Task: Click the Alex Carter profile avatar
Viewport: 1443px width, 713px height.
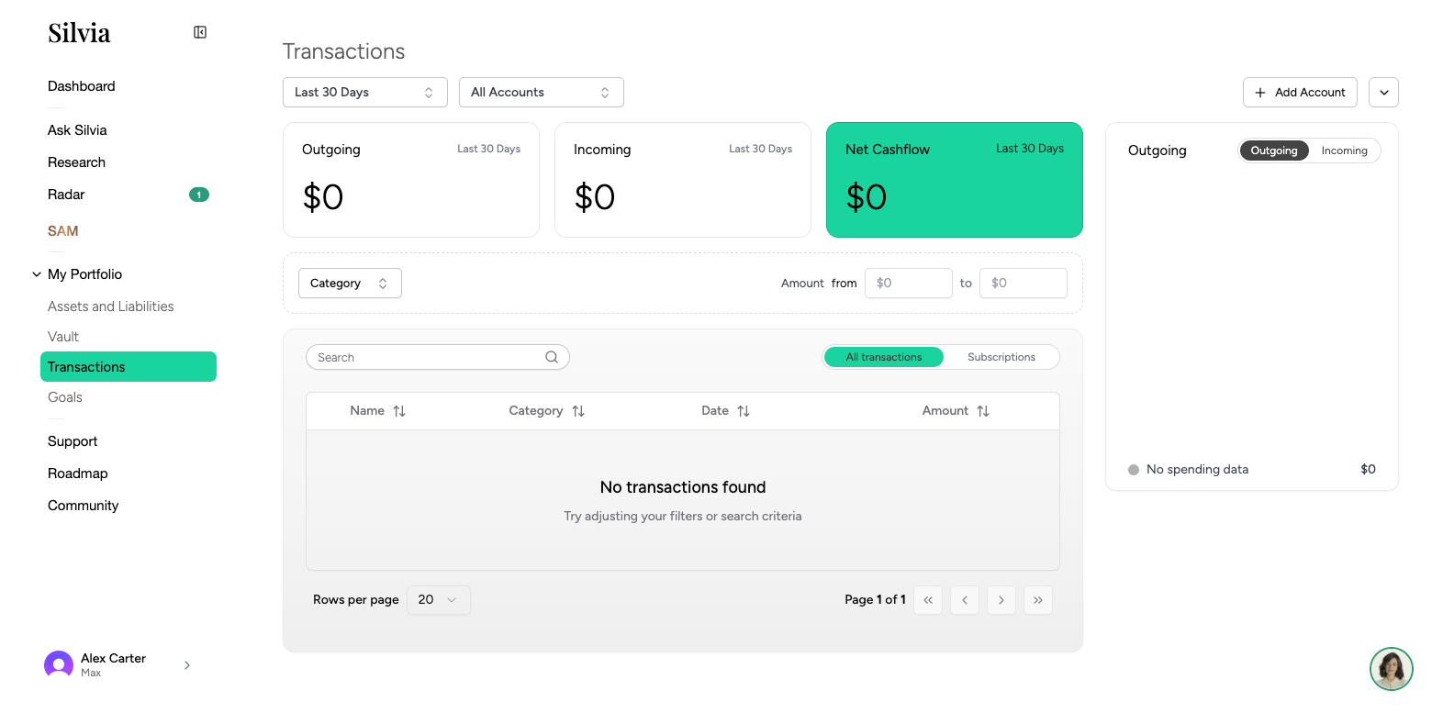Action: pos(59,665)
